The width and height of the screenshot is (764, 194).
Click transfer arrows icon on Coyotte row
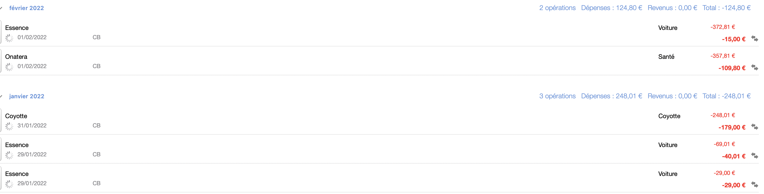click(754, 127)
